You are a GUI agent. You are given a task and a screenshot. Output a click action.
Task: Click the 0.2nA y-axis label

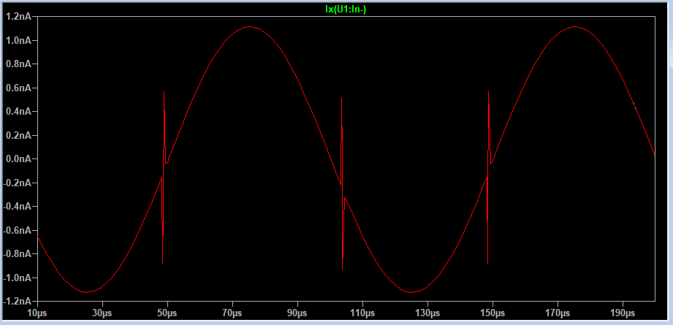click(x=18, y=136)
